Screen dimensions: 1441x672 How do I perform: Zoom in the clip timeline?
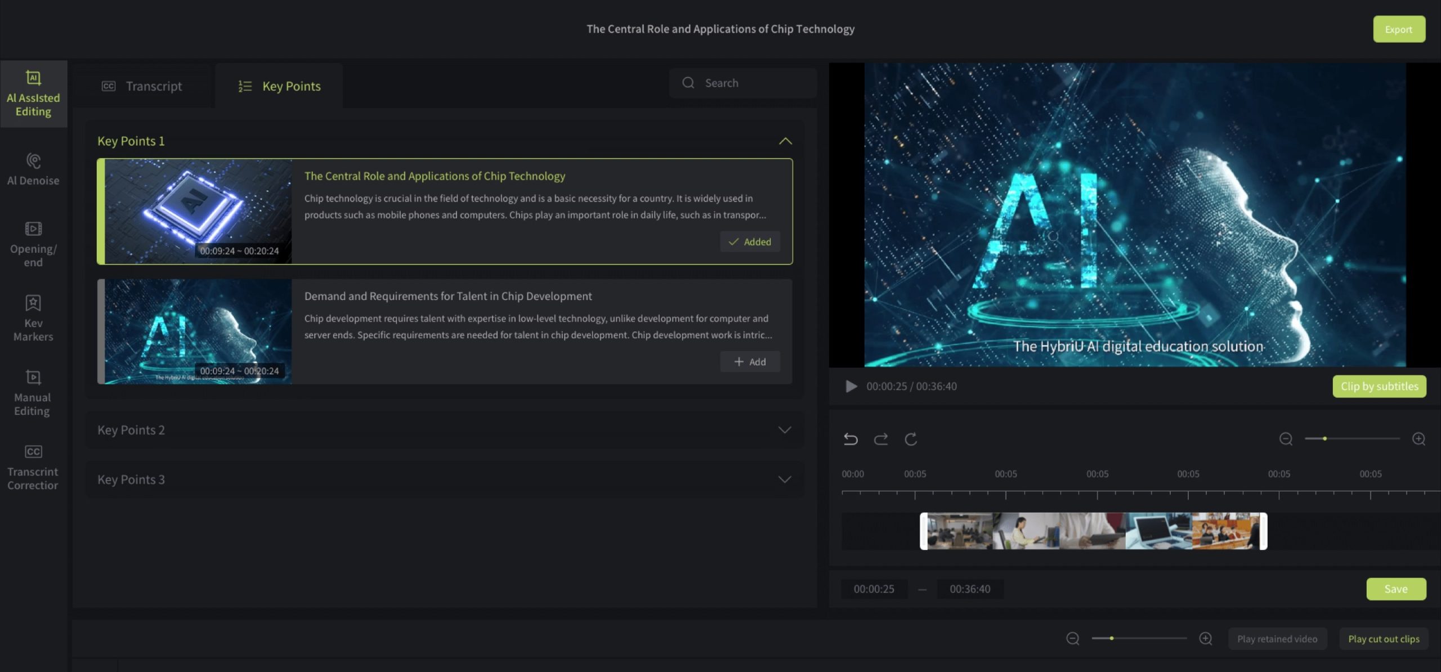[1419, 439]
